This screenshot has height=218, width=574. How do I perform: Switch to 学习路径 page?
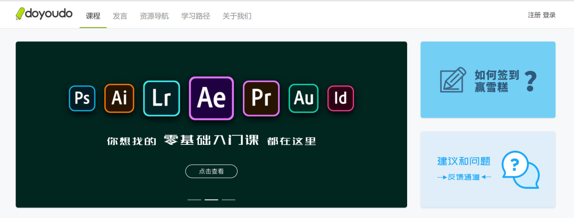(196, 16)
